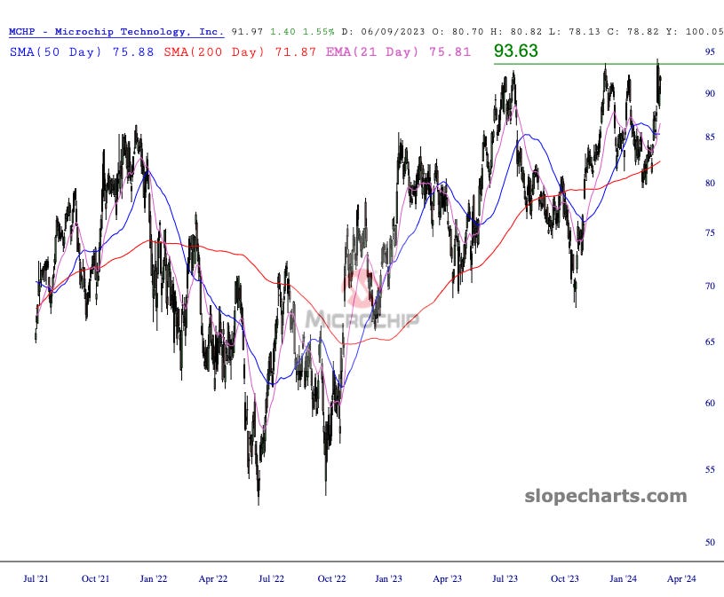The image size is (724, 597).
Task: Click the Apr '22 date axis label
Action: coord(213,578)
